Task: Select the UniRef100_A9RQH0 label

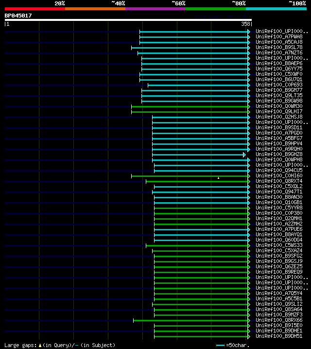Action: [279, 149]
